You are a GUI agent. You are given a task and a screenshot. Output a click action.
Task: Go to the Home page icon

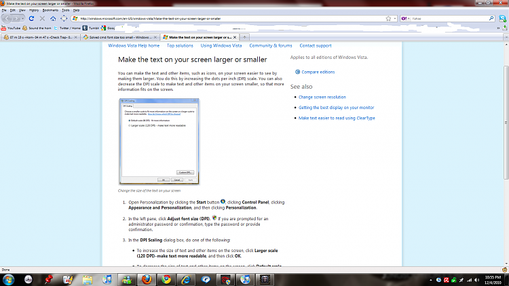pyautogui.click(x=53, y=18)
